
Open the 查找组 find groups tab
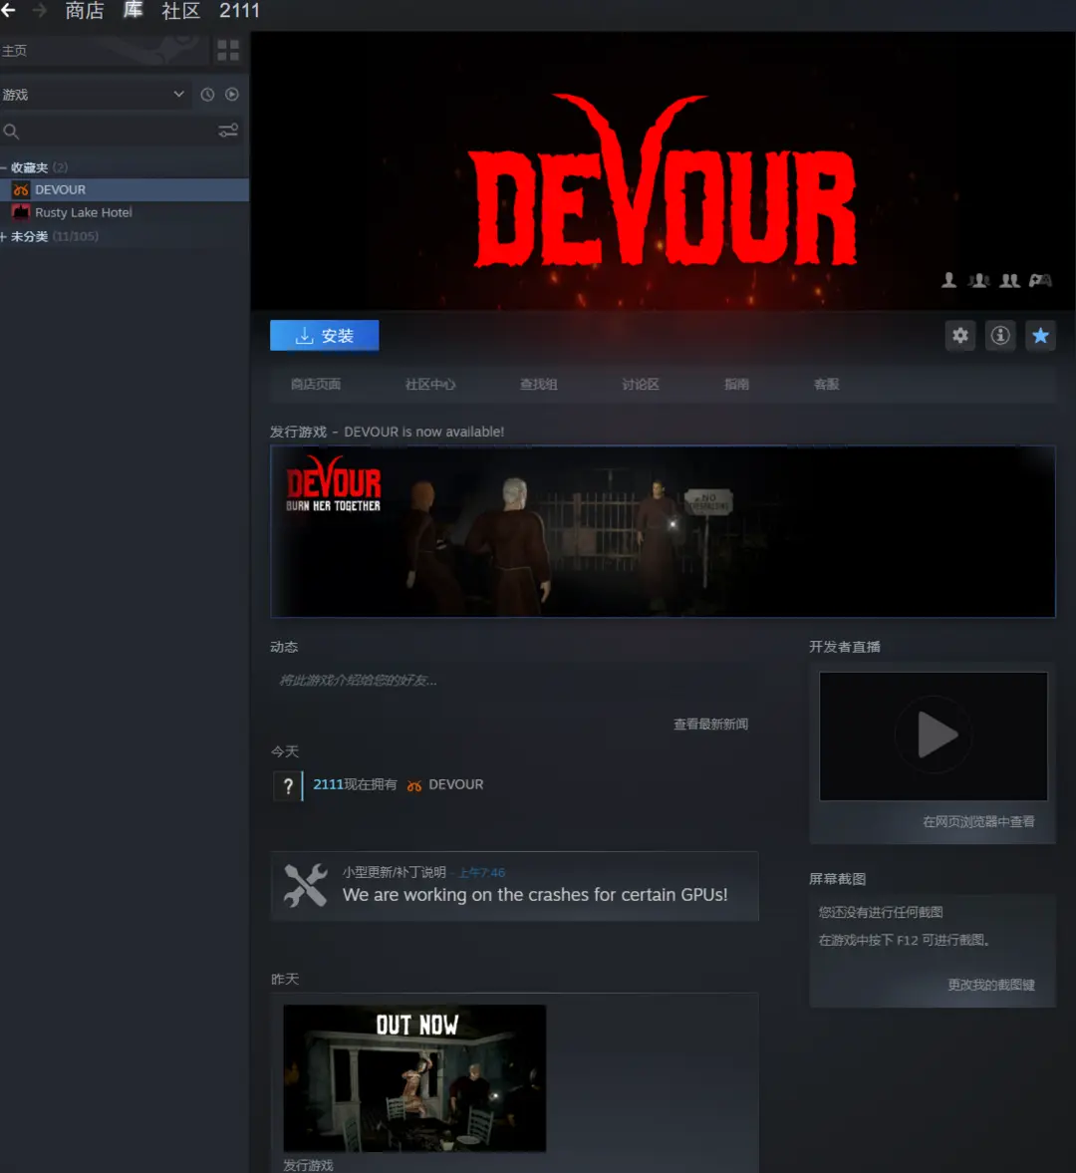tap(538, 385)
